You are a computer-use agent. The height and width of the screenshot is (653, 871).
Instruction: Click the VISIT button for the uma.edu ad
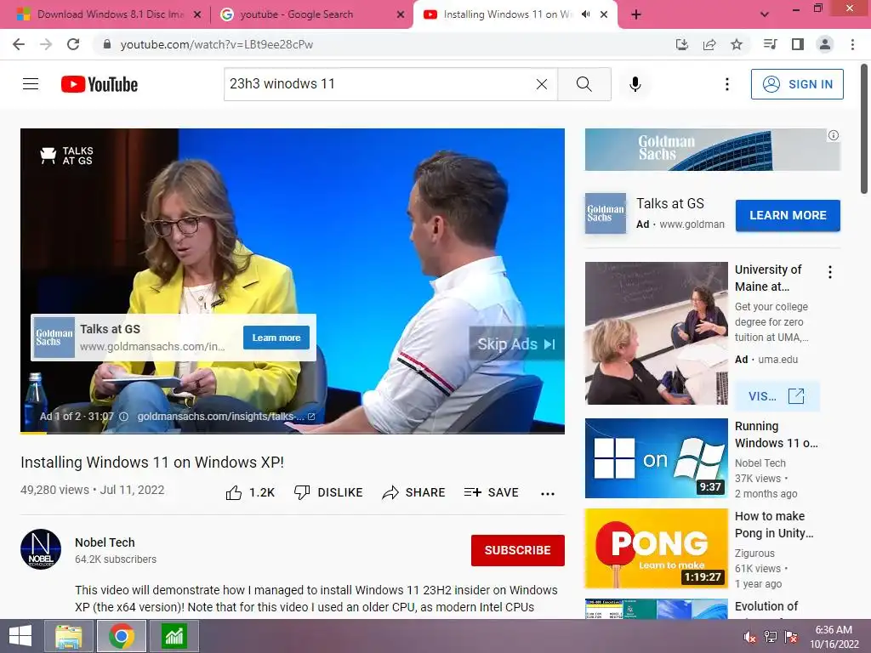point(777,396)
